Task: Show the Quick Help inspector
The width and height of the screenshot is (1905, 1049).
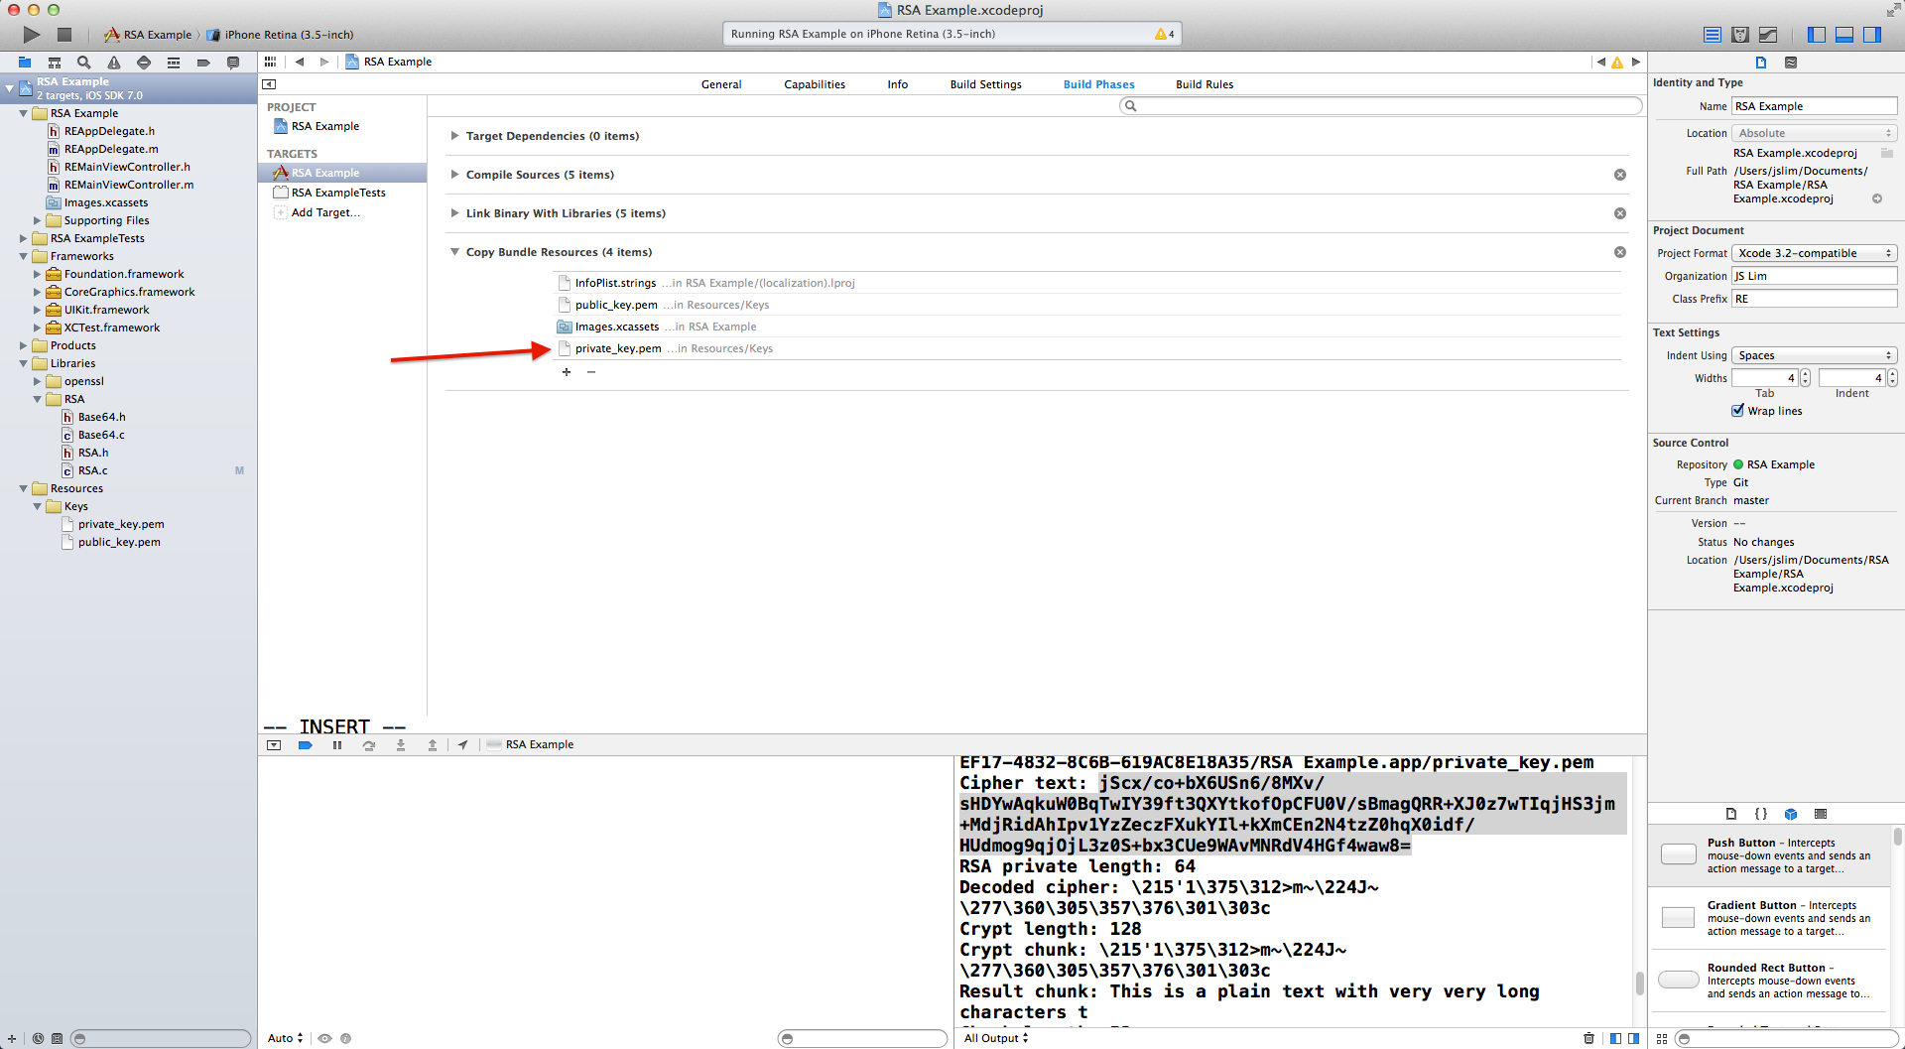Action: pyautogui.click(x=1791, y=63)
